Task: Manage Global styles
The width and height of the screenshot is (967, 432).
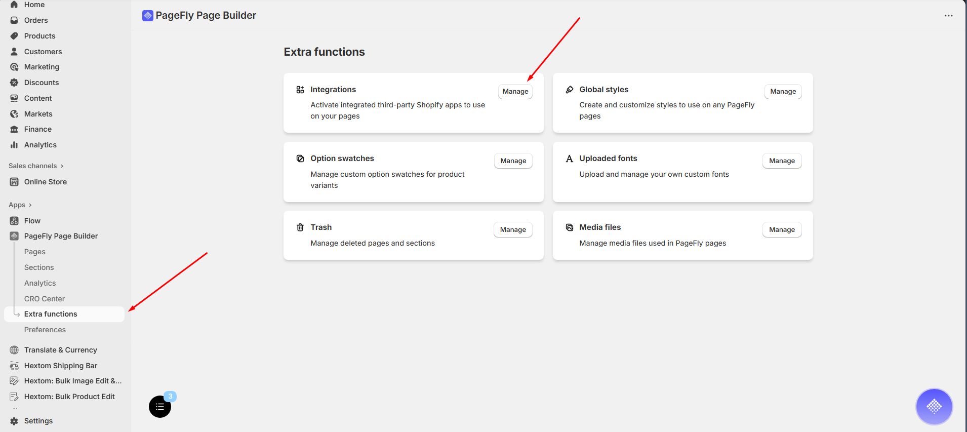Action: pyautogui.click(x=783, y=92)
